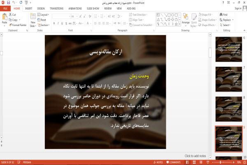The image size is (247, 165).
Task: Decrease font size with small A
Action: [84, 16]
